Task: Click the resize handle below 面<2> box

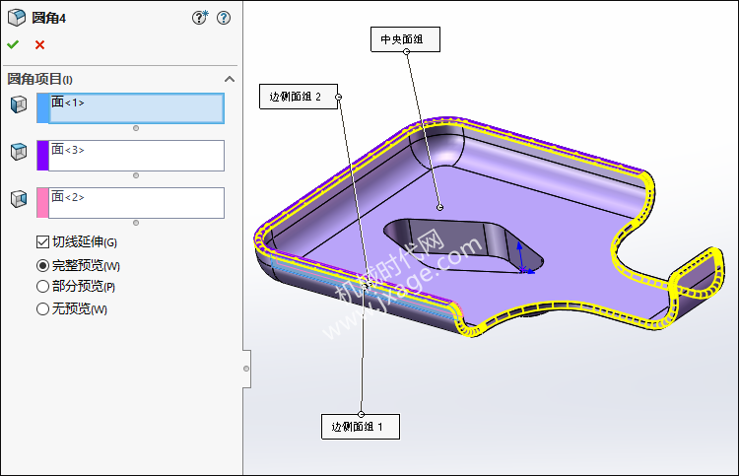Action: [136, 223]
